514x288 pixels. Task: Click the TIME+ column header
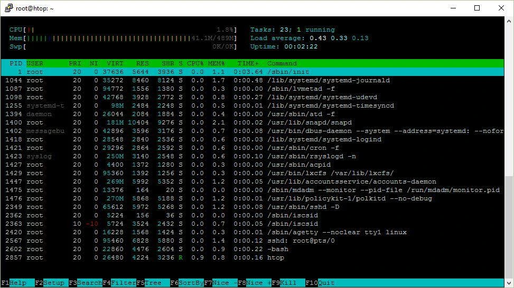248,63
